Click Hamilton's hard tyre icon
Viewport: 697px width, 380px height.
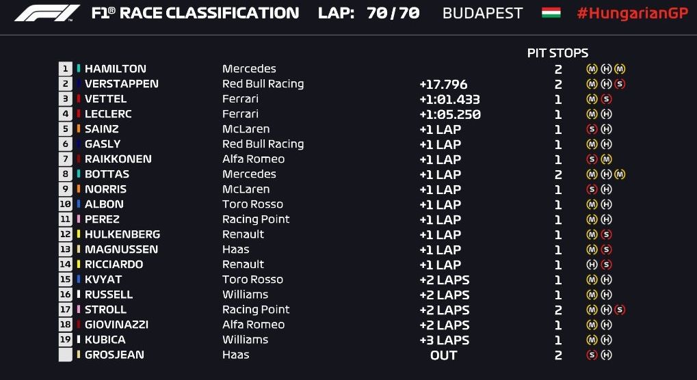(606, 69)
